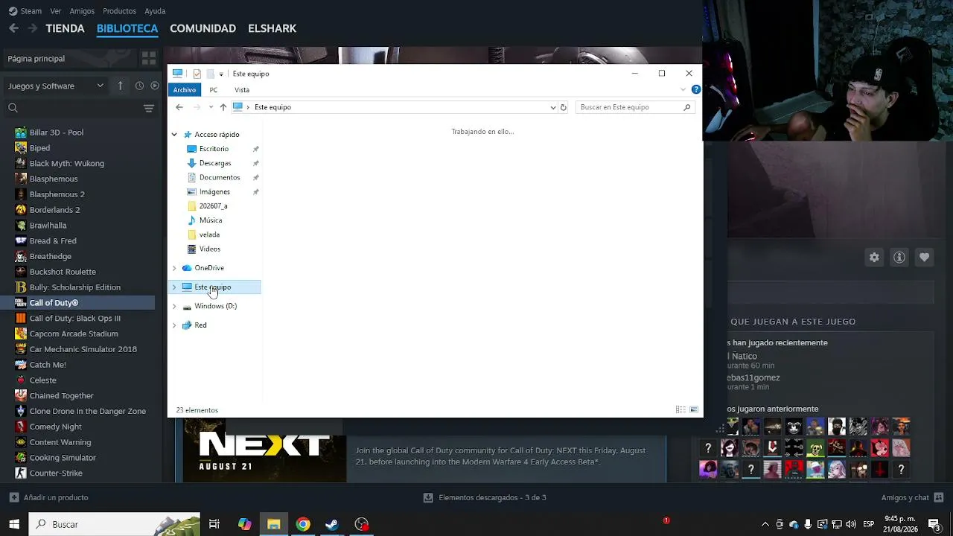953x536 pixels.
Task: Open game settings gear icon in Steam
Action: (874, 258)
